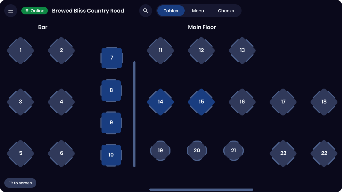
Task: Select highlighted diamond table 14
Action: (x=160, y=102)
